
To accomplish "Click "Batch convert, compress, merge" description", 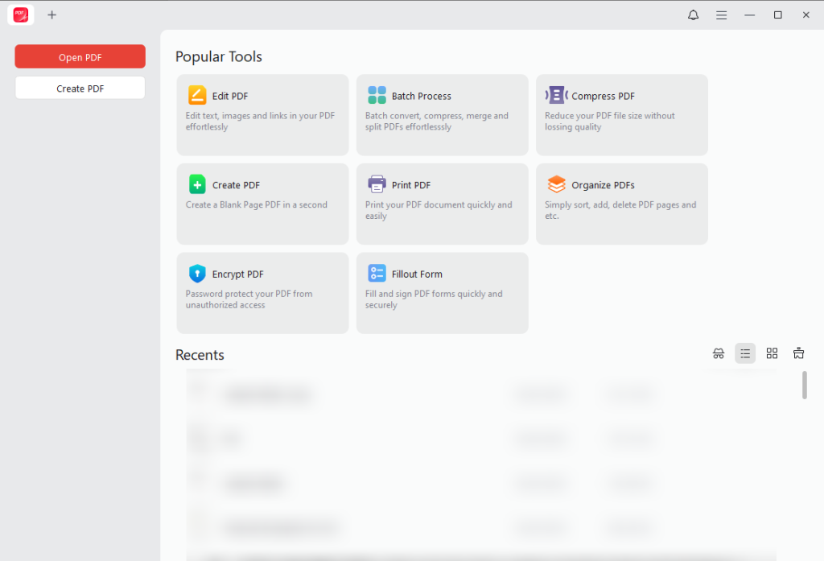I will pyautogui.click(x=437, y=122).
